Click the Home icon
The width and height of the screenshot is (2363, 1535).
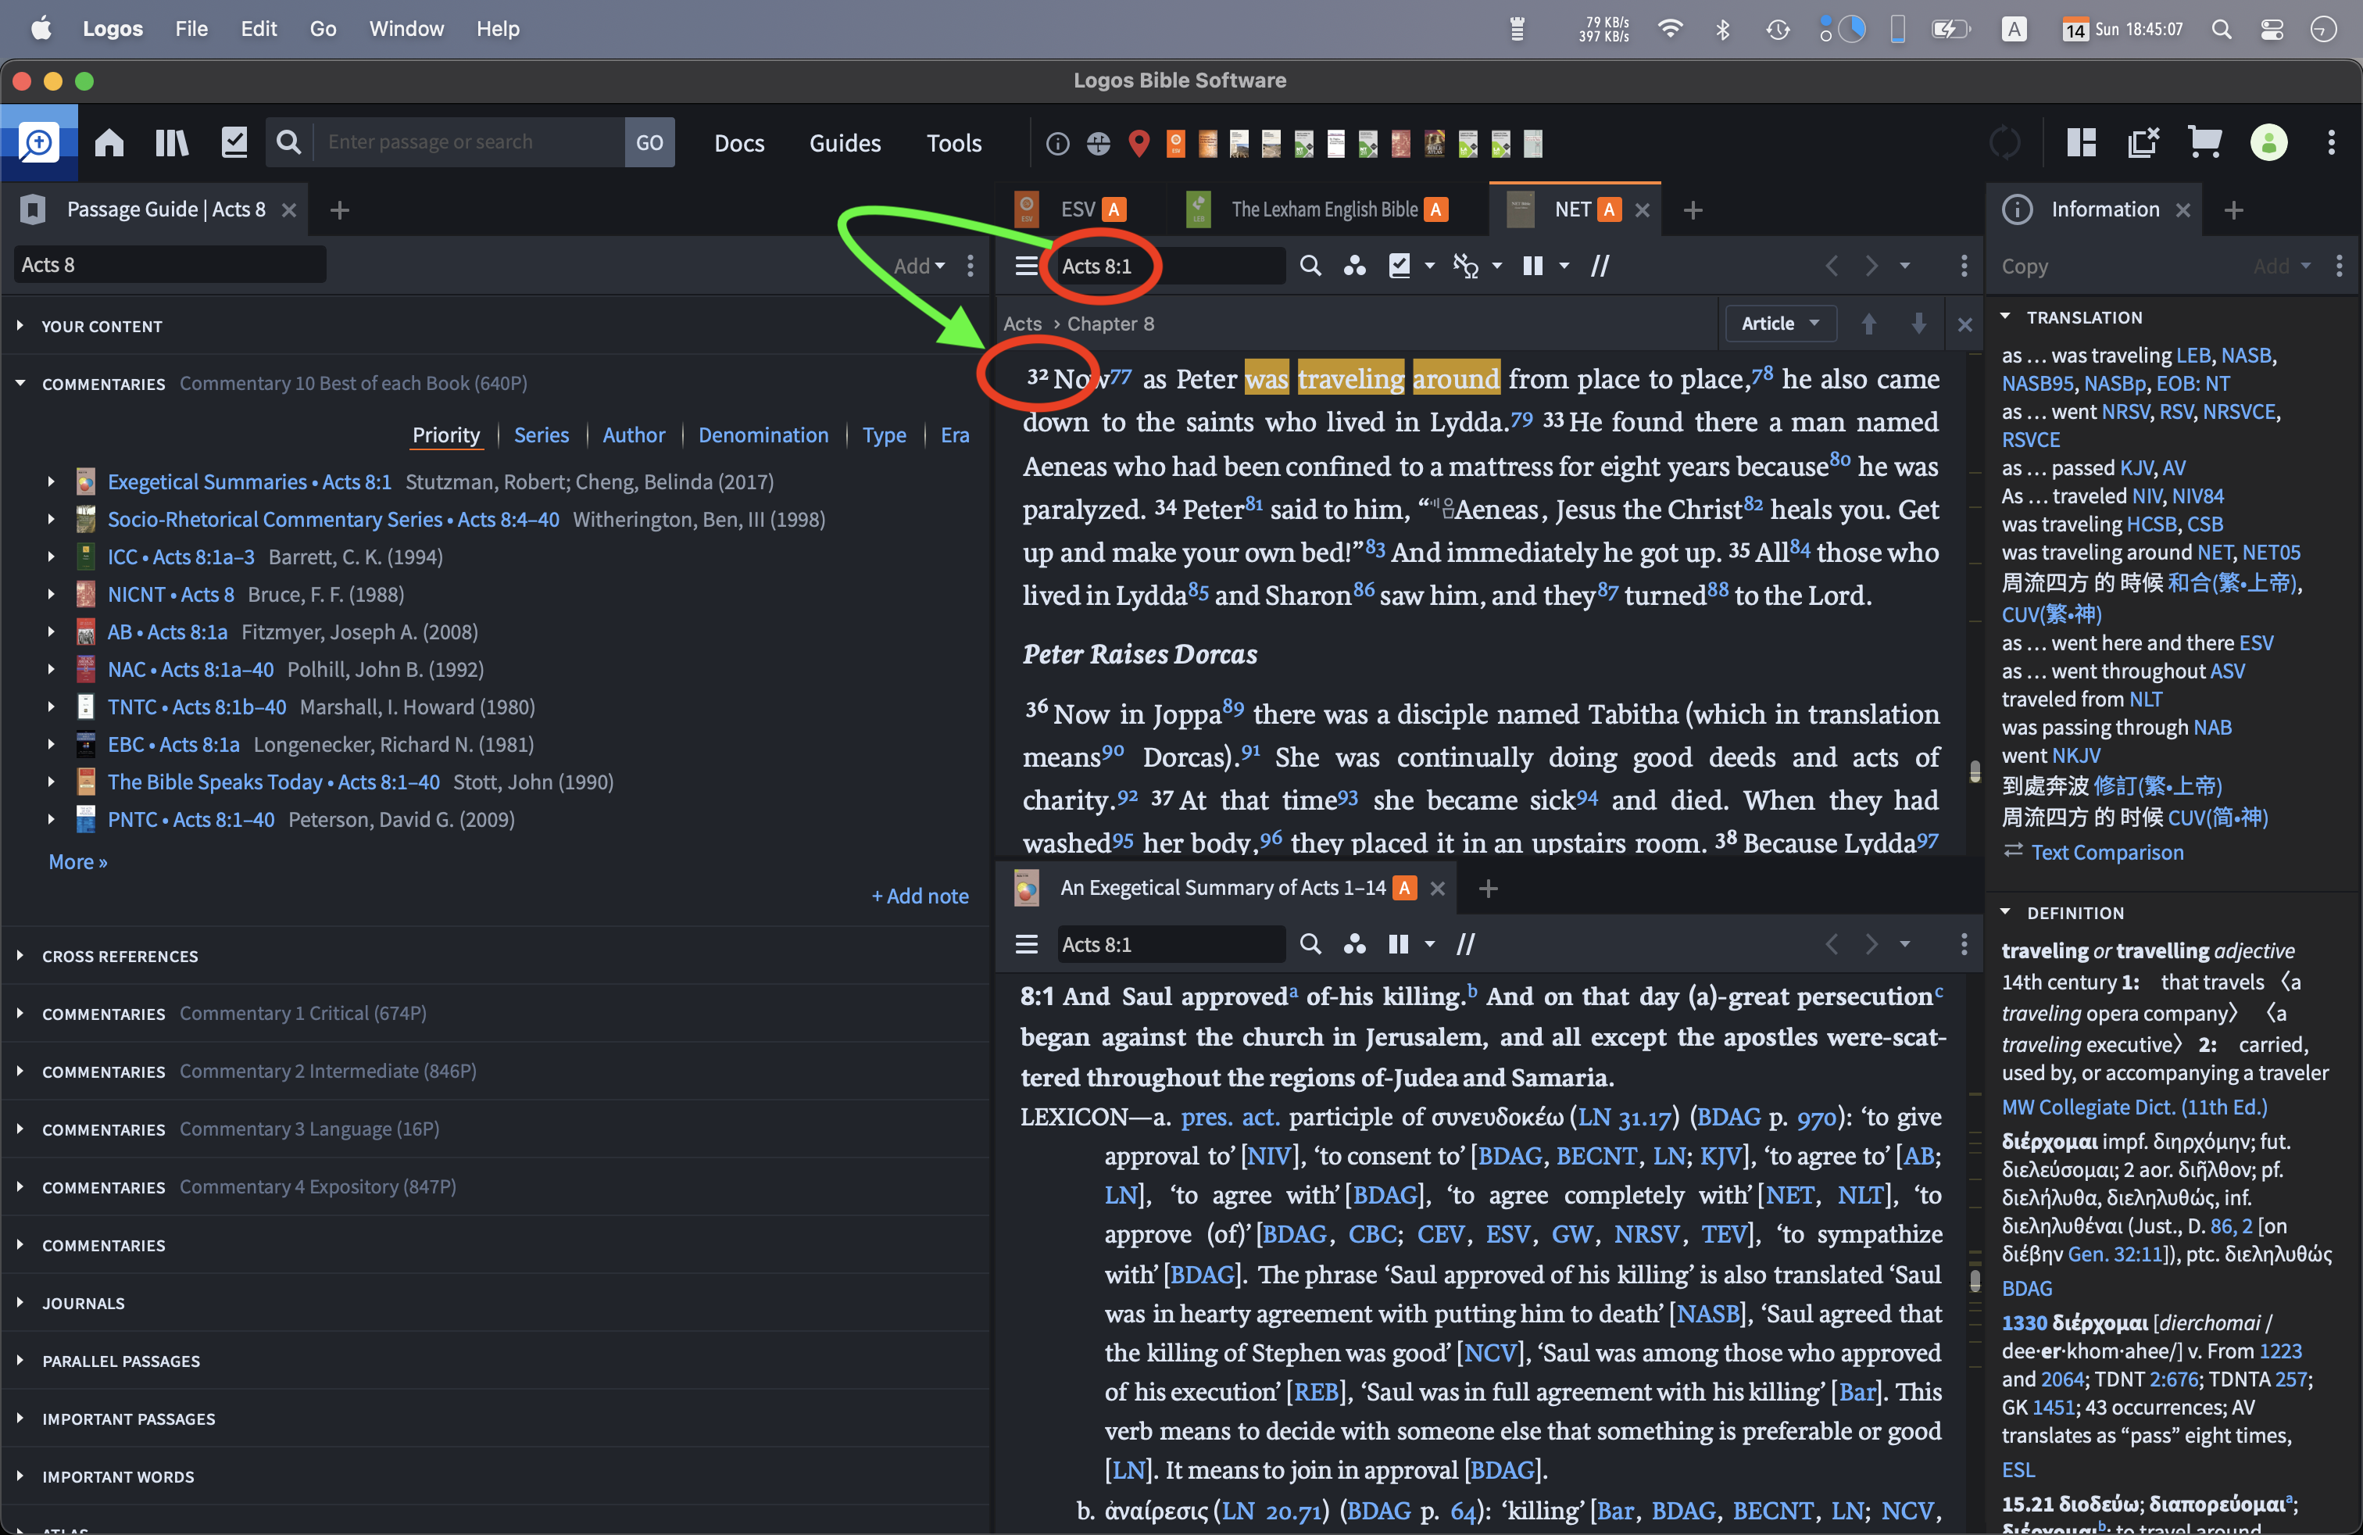point(109,143)
